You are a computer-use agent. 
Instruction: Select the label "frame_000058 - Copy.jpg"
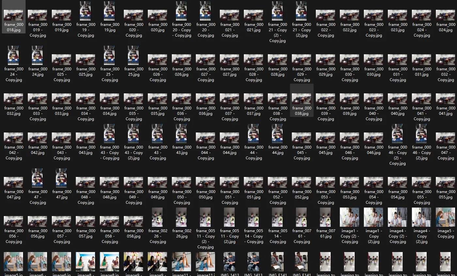(109, 236)
